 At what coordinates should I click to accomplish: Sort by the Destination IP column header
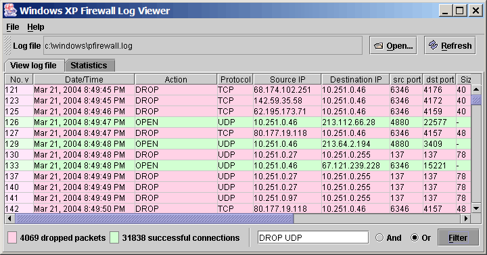click(x=356, y=80)
